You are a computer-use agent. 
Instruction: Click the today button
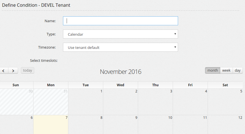[x=28, y=71]
